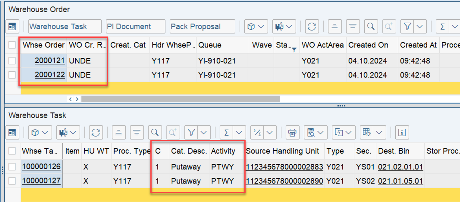Screen dimensions: 460x202
Task: Expand filter dropdown in Warehouse Task toolbar
Action: coord(204,133)
